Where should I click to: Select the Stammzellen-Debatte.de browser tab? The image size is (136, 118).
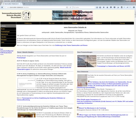(12, 4)
